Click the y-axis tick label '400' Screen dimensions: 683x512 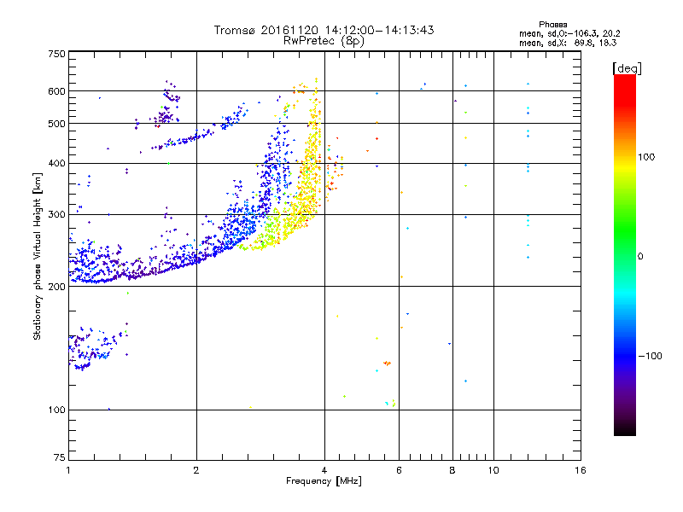coord(56,163)
